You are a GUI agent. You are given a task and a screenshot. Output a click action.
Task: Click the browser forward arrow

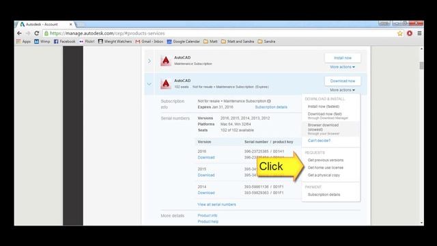pyautogui.click(x=28, y=33)
